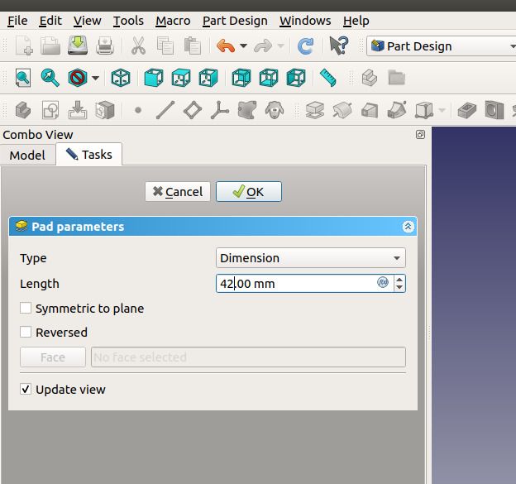Click the Pocket tool icon
Viewport: 516px width, 484px height.
click(467, 110)
